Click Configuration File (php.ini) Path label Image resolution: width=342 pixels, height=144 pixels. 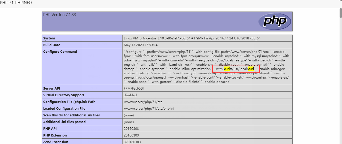tap(69, 102)
